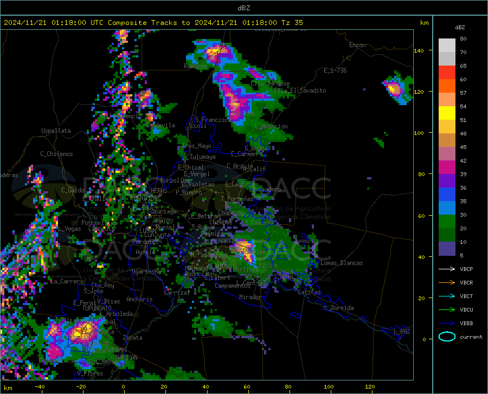Click the 'Capdevila' place label

[160, 125]
